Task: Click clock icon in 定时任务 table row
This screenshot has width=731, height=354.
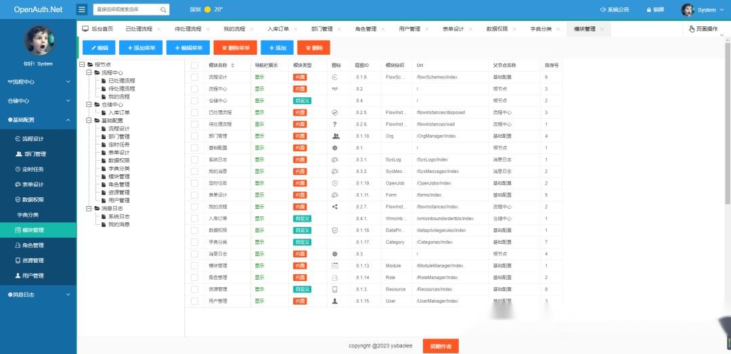Action: coord(335,183)
